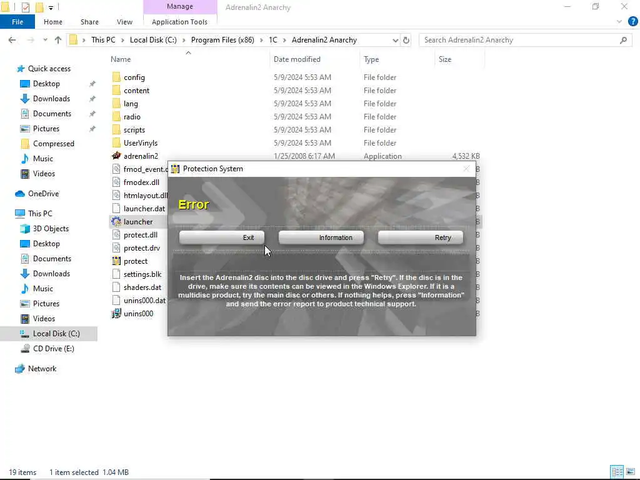Viewport: 640px width, 480px height.
Task: Open Network in navigation pane
Action: [x=42, y=369]
